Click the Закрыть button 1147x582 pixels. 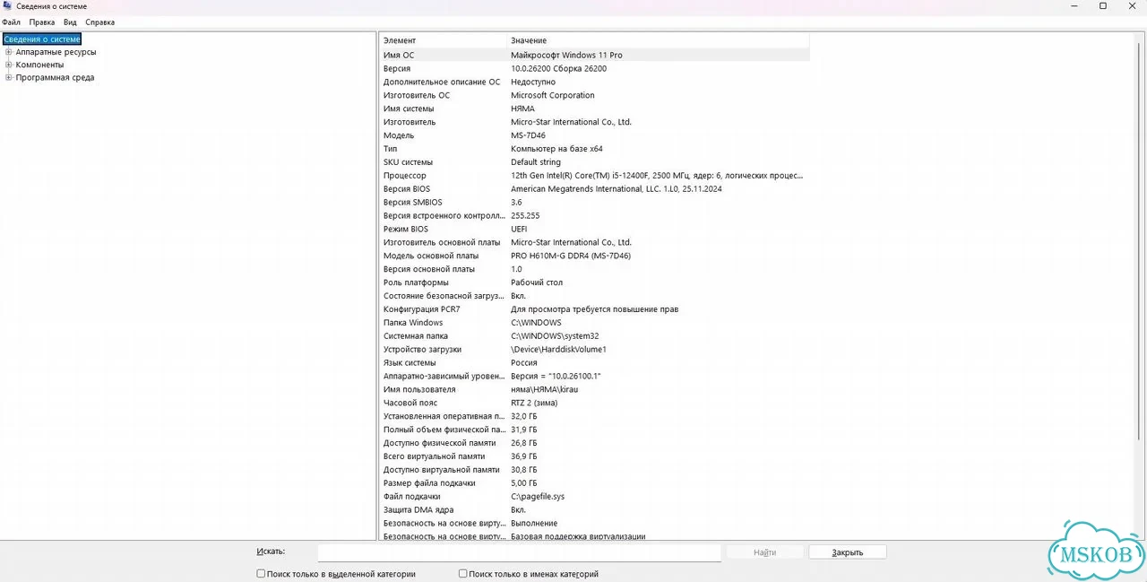point(848,552)
